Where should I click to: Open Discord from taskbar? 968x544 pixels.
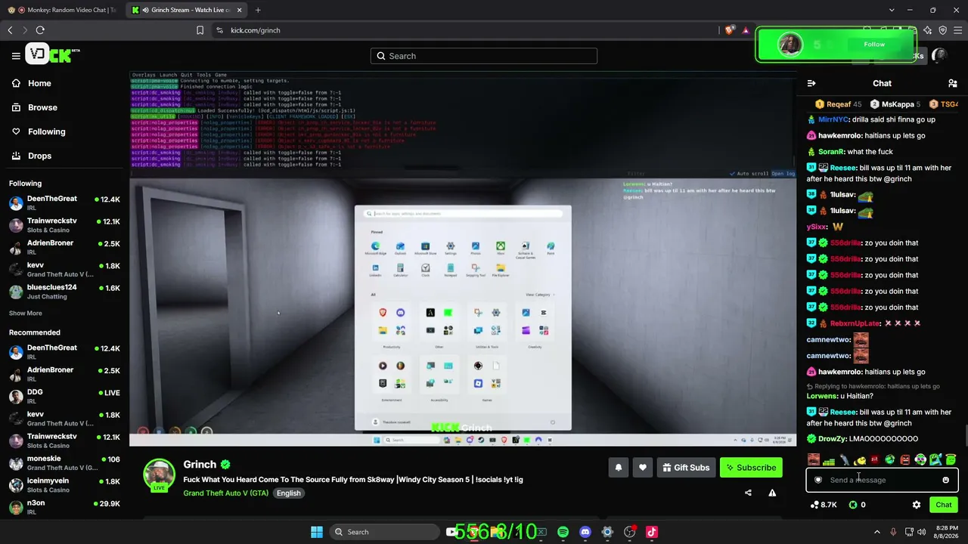pos(585,532)
